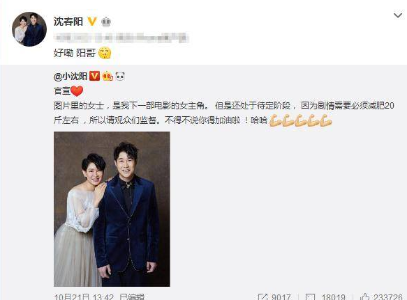This screenshot has width=407, height=300.
Task: Open the post options chevron menu
Action: pos(398,16)
